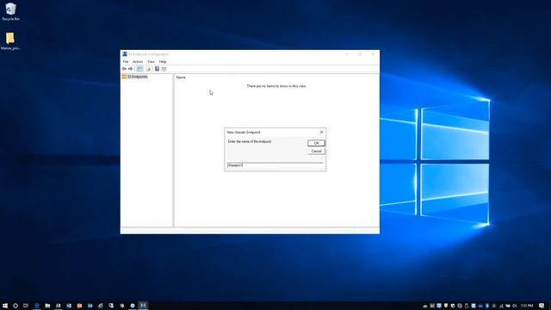This screenshot has height=310, width=551.
Task: Click the taskbar clock
Action: [x=527, y=306]
